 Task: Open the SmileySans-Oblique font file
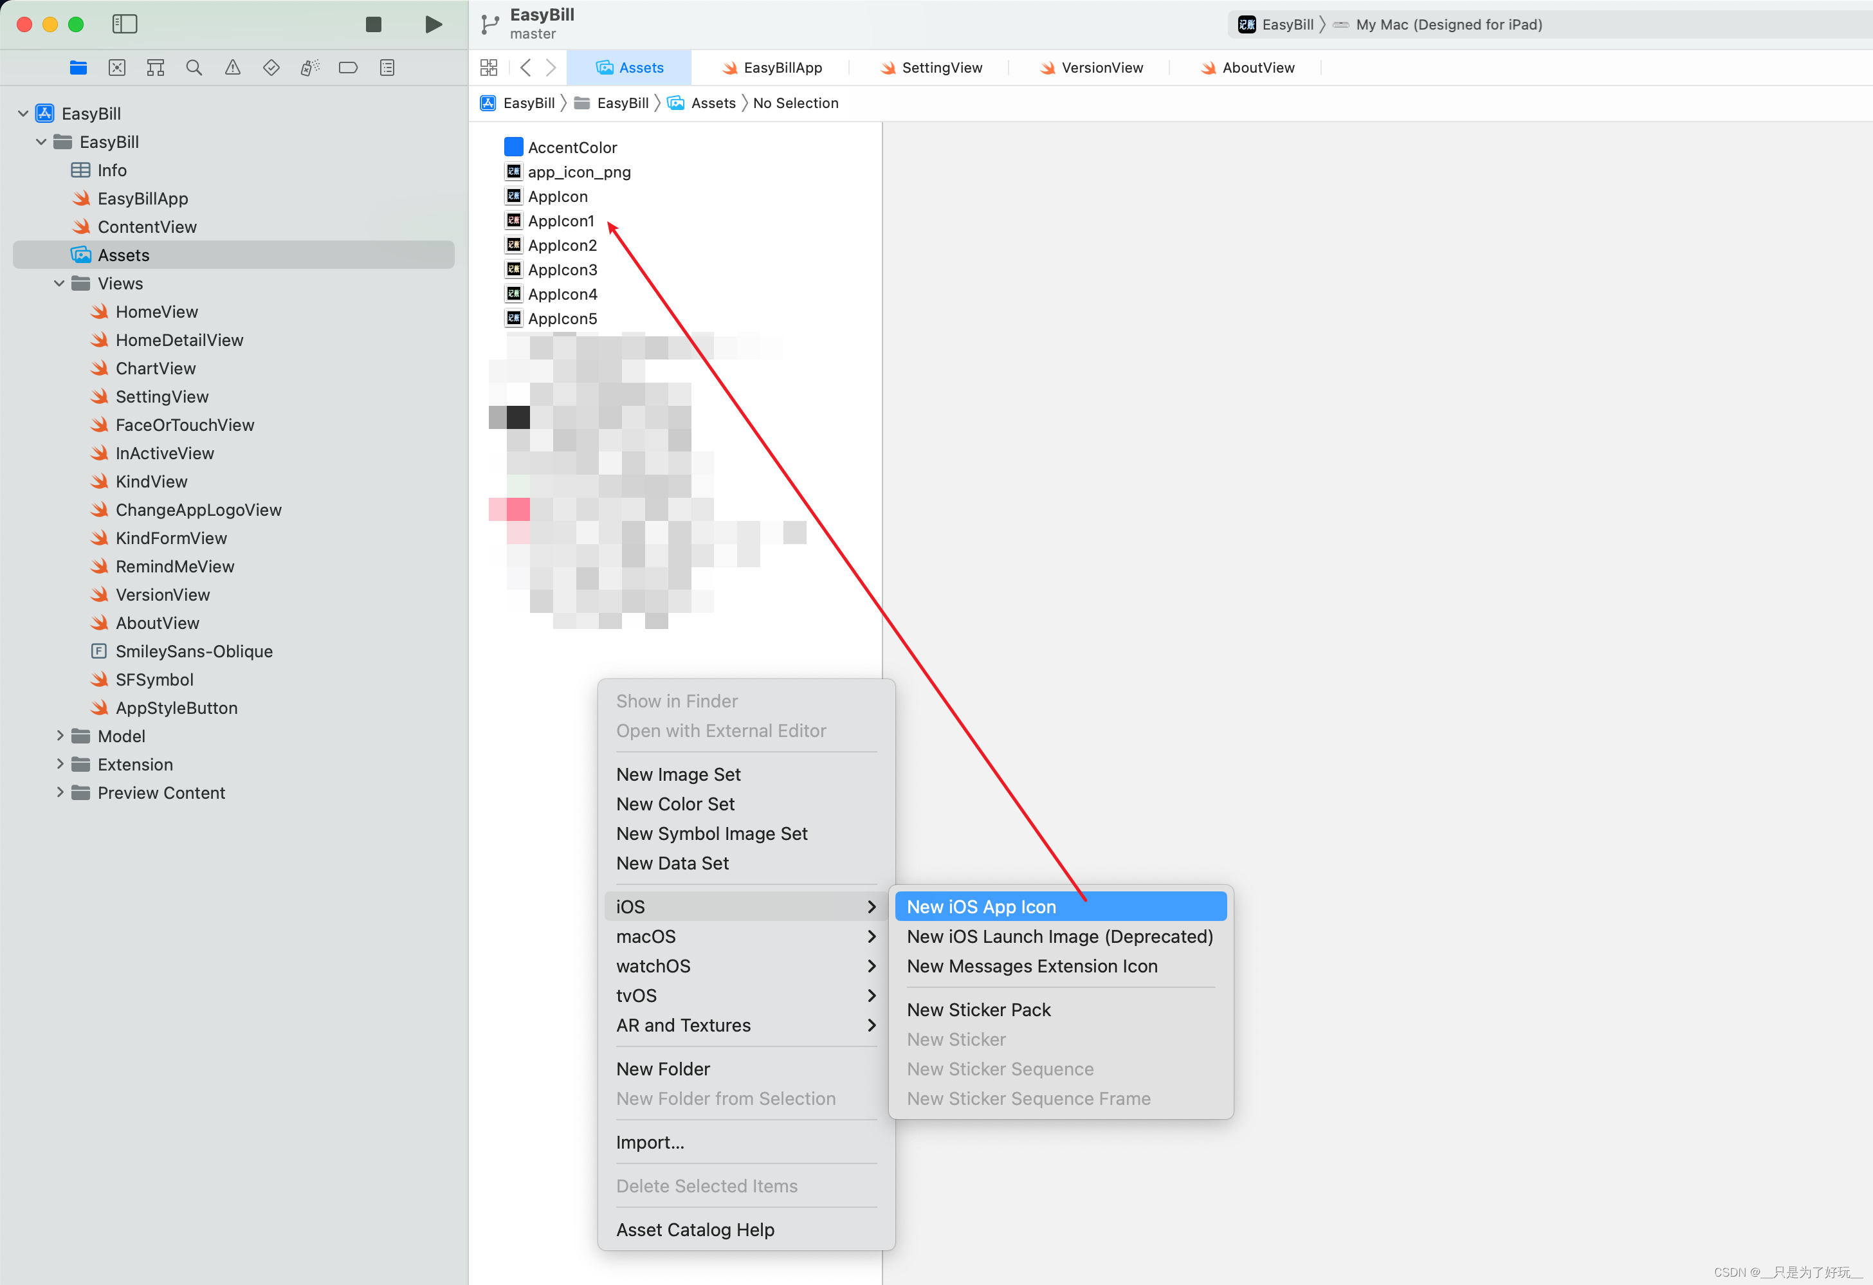181,651
